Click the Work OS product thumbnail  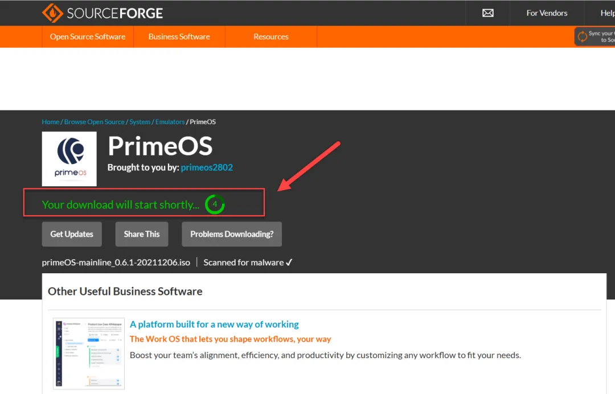pos(88,353)
